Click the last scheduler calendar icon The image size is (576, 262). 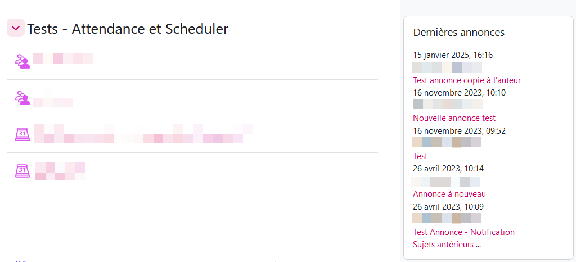tap(22, 171)
